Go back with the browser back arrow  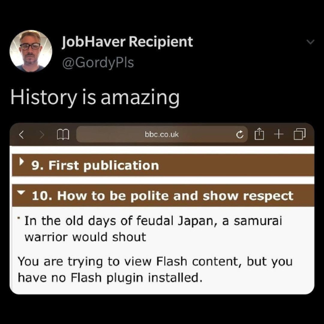[x=21, y=134]
